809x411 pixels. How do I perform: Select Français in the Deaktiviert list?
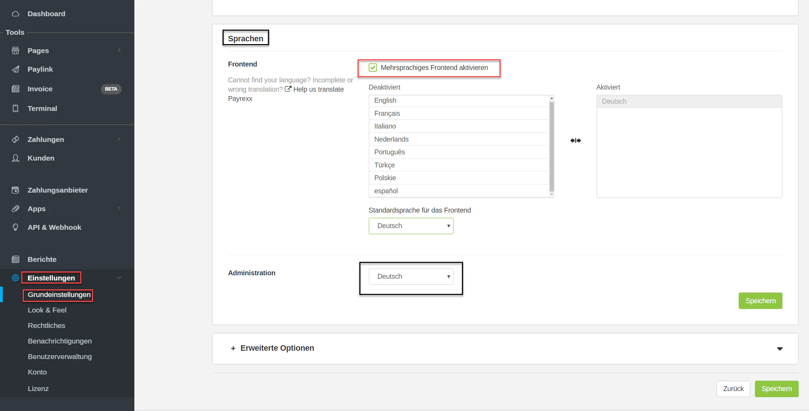click(387, 113)
